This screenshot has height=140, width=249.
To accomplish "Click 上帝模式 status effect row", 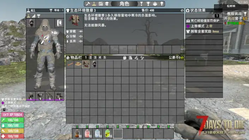I will click(204, 26).
